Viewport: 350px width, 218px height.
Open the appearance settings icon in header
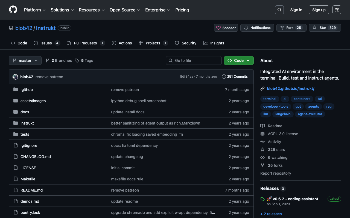[x=337, y=10]
